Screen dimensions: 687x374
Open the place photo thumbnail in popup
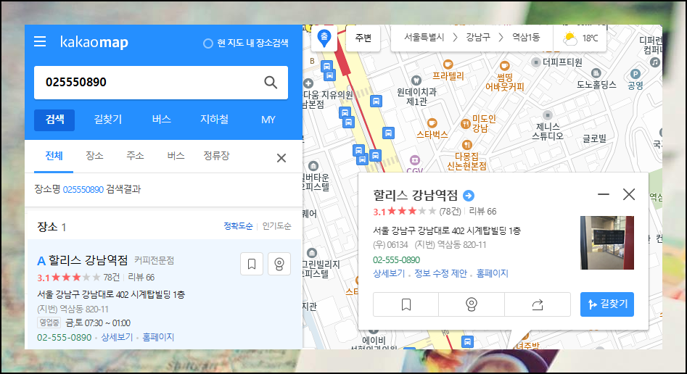tap(606, 243)
